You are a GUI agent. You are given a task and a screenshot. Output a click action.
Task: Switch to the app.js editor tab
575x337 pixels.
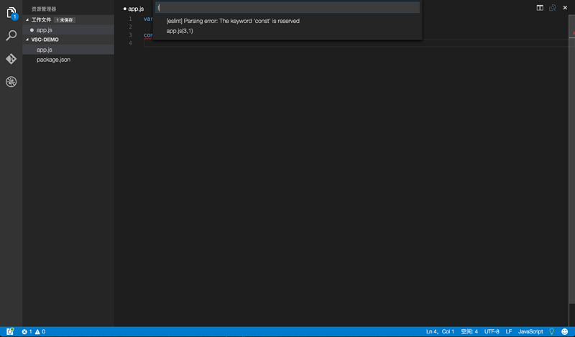tap(134, 9)
